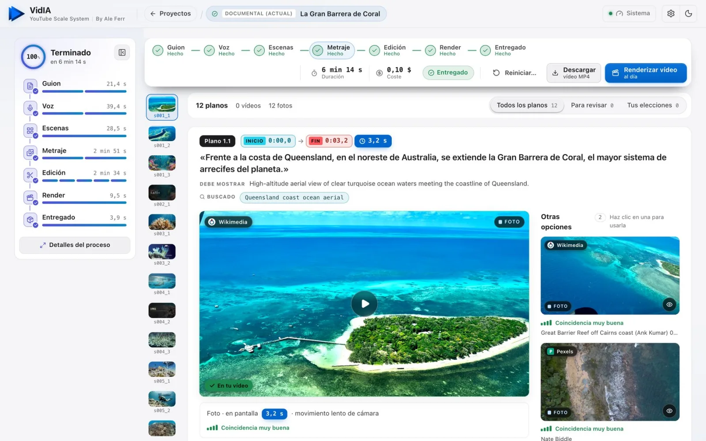Select the Render pipeline step
This screenshot has height=441, width=706.
point(443,50)
